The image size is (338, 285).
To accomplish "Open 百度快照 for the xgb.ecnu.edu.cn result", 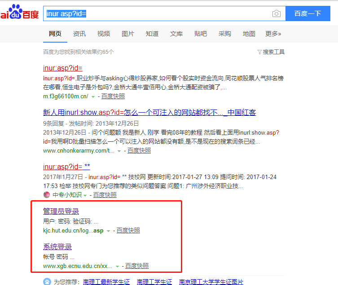I will click(x=137, y=266).
